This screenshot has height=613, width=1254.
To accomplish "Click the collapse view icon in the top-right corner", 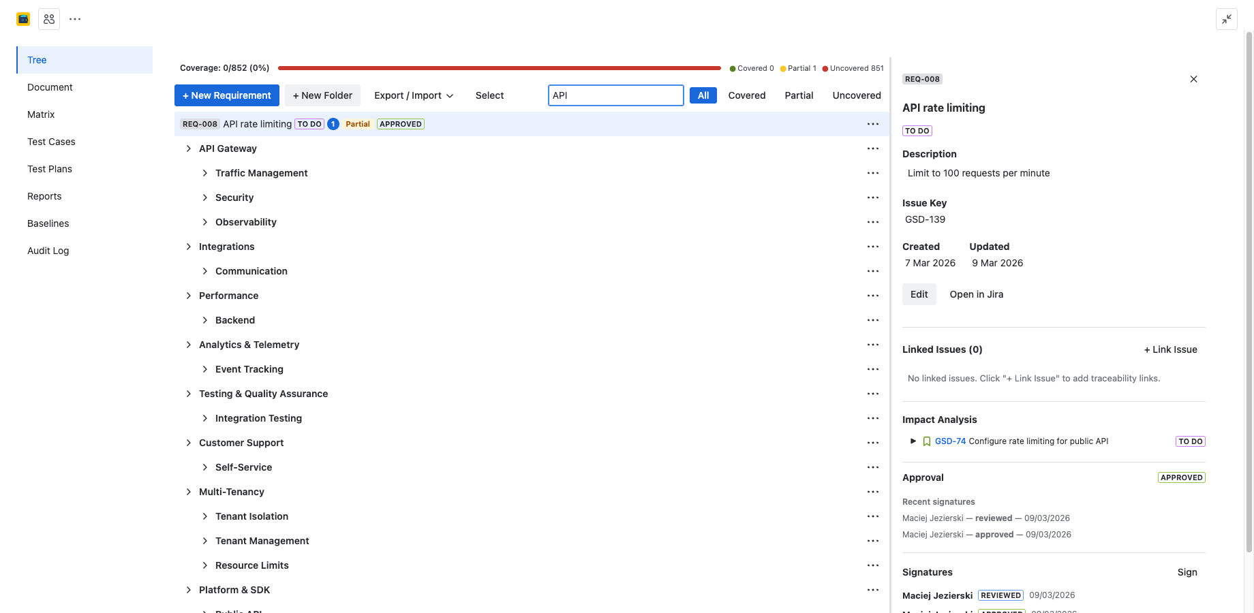I will (1226, 19).
